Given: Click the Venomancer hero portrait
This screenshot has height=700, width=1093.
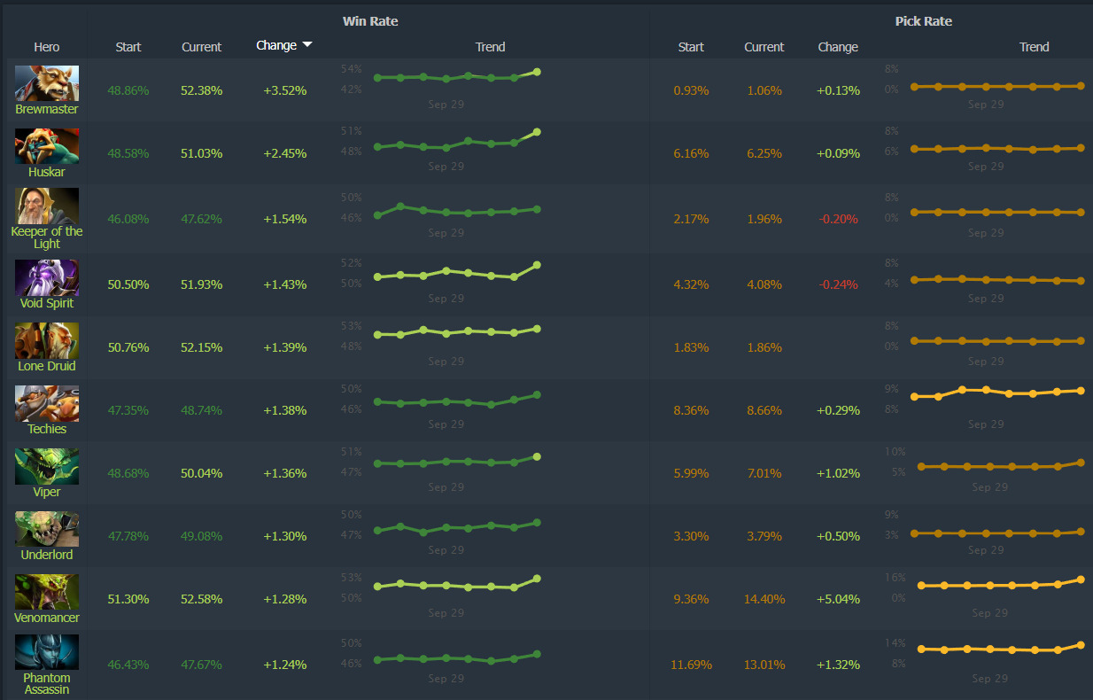Looking at the screenshot, I should click(x=47, y=592).
